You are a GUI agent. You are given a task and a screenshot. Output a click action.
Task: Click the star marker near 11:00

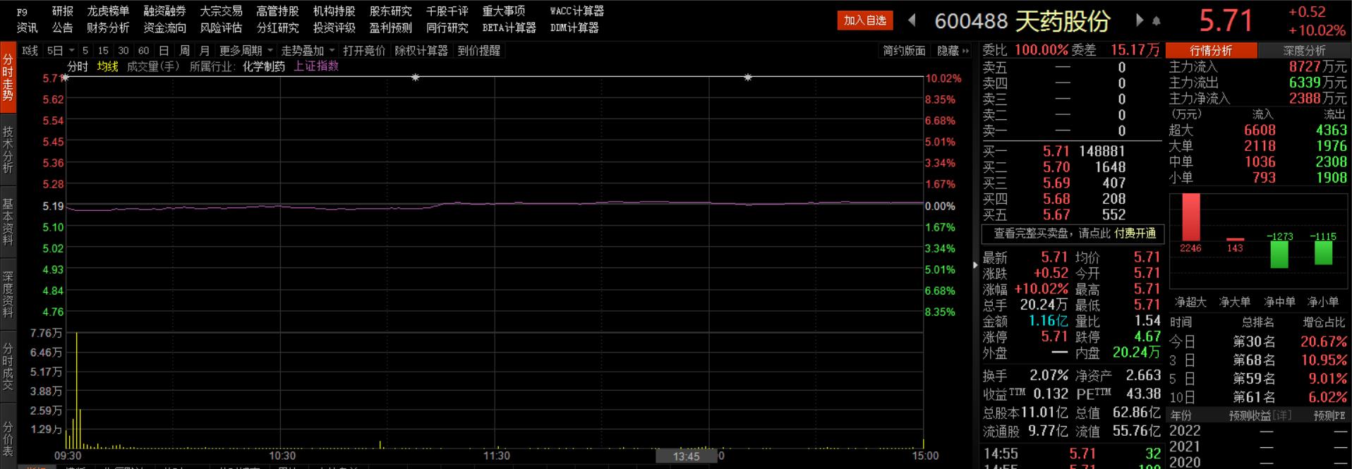(x=416, y=78)
